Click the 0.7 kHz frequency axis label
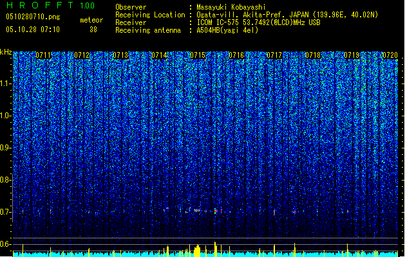This screenshot has height=257, width=405. point(6,212)
